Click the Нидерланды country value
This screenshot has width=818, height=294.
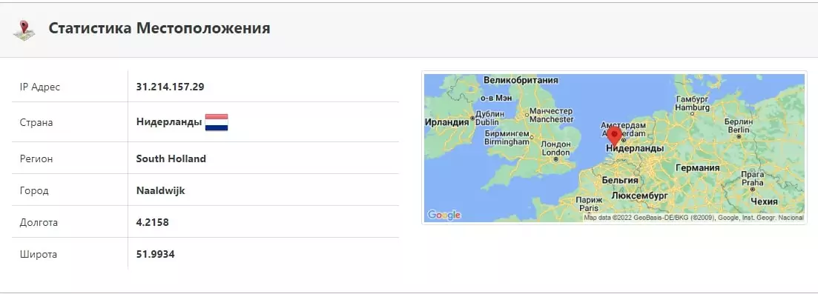(x=169, y=122)
